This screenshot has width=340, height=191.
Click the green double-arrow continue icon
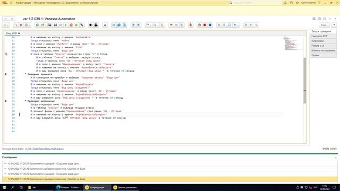point(76,25)
